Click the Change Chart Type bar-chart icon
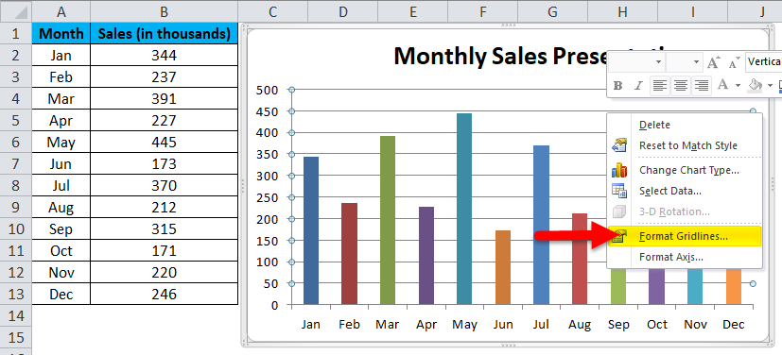The width and height of the screenshot is (782, 355). (x=619, y=170)
